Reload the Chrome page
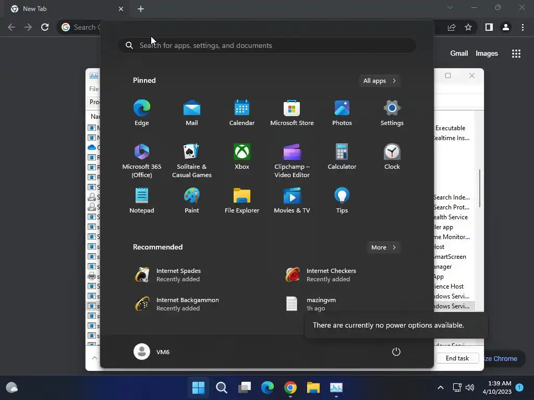534x400 pixels. pos(45,27)
